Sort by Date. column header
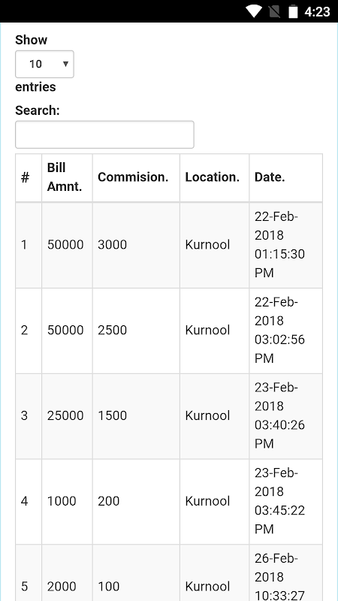 coord(286,178)
